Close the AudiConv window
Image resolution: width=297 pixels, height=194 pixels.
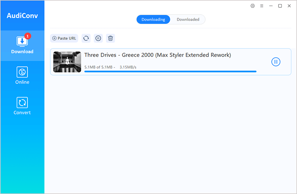[289, 6]
